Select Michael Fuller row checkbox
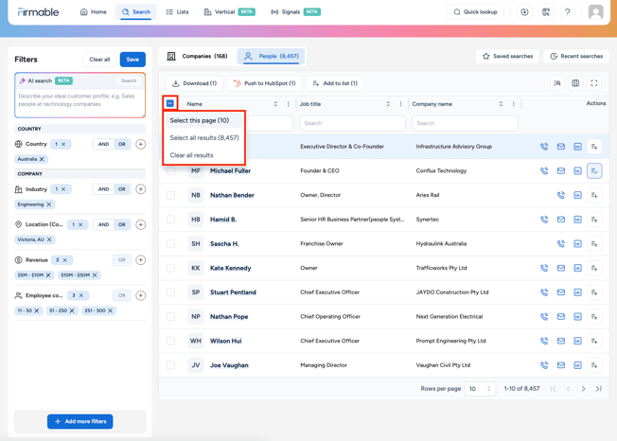Screen dimensions: 617x441 click(x=170, y=170)
